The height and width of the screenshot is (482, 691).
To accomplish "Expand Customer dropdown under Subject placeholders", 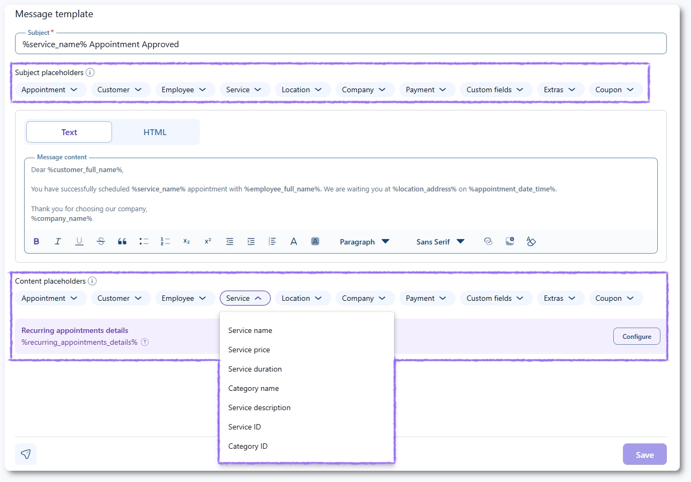I will [x=120, y=90].
